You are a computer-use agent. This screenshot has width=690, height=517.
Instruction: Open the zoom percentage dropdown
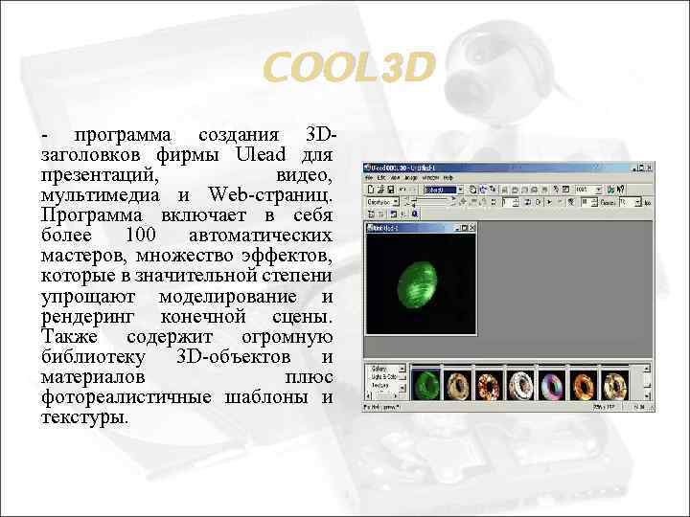[599, 190]
